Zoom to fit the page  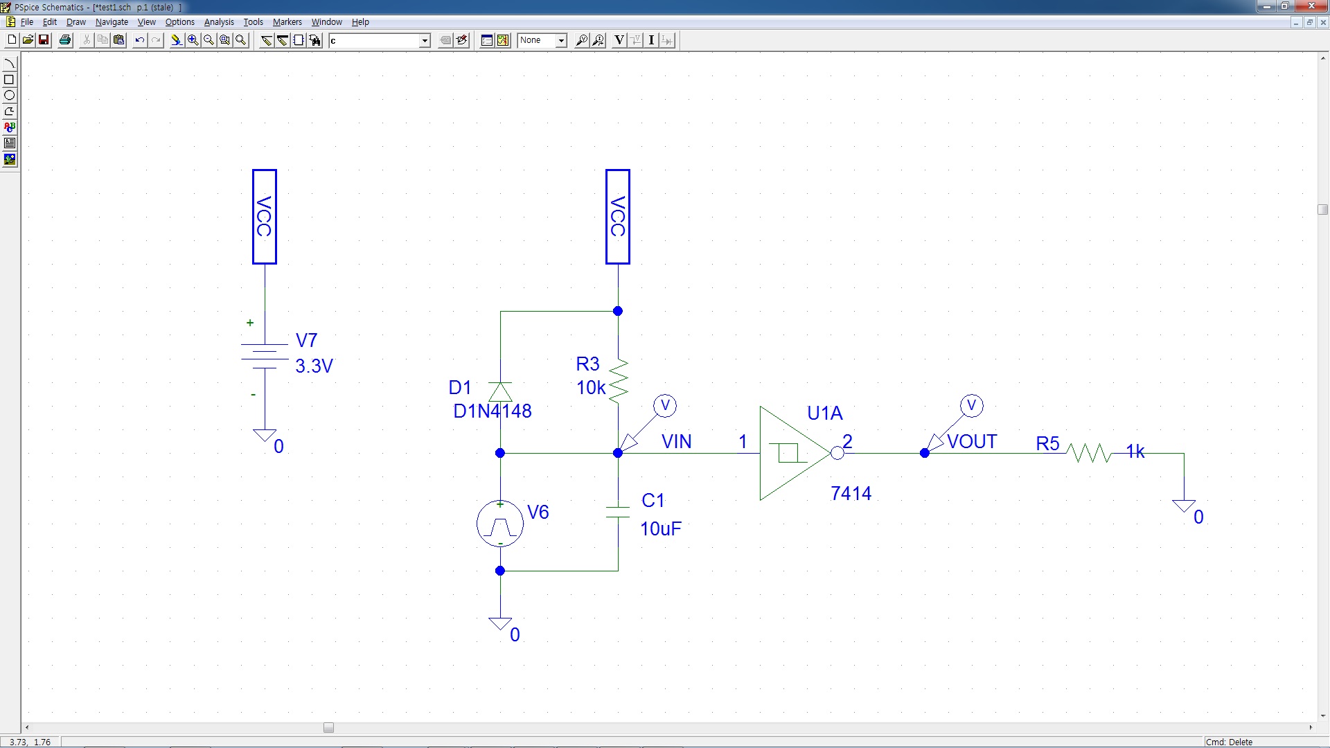click(240, 40)
